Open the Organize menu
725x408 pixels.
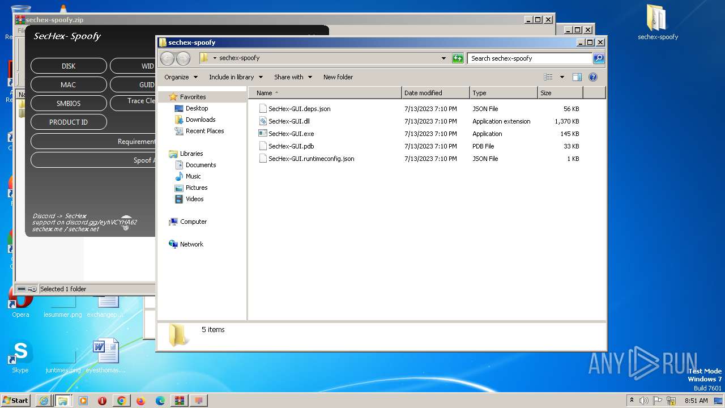pyautogui.click(x=181, y=77)
